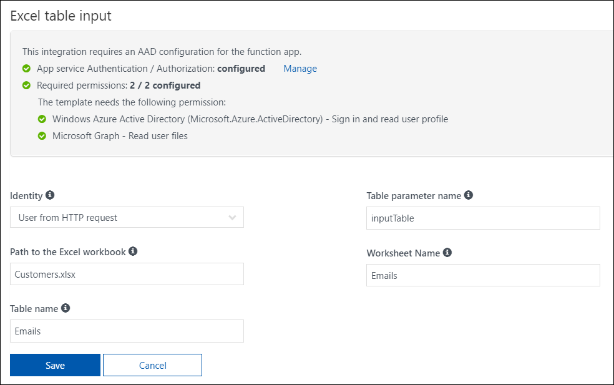614x385 pixels.
Task: Click green checkmark for App service Authentication
Action: pyautogui.click(x=26, y=69)
